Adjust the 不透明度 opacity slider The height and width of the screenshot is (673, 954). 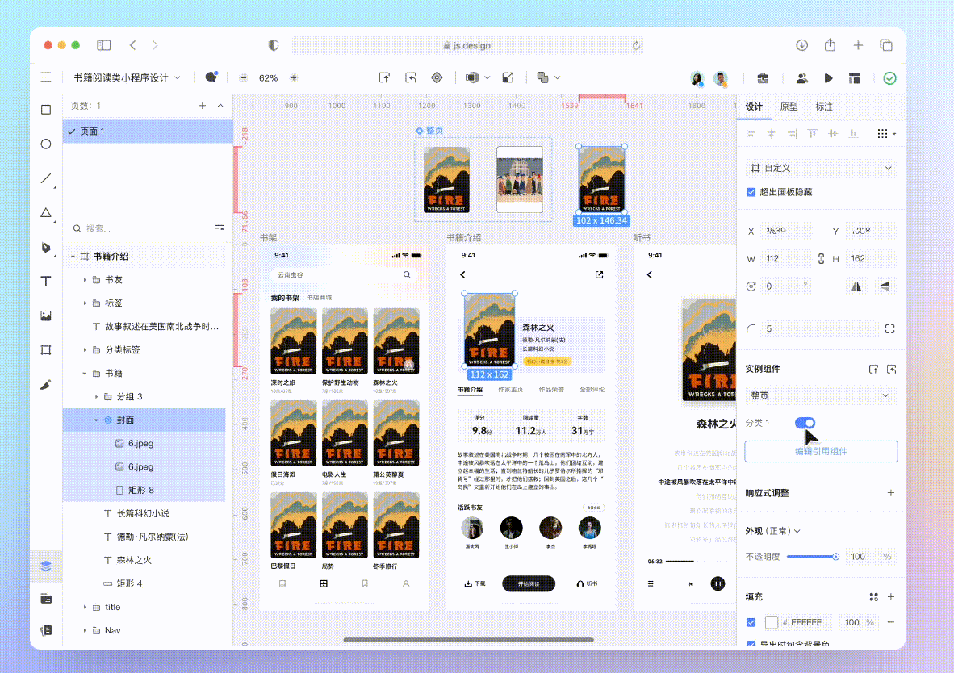(812, 557)
